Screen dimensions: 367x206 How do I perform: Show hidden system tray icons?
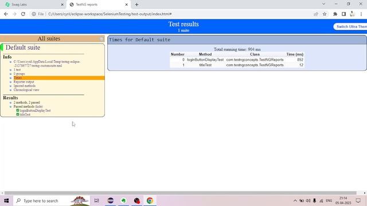295,201
